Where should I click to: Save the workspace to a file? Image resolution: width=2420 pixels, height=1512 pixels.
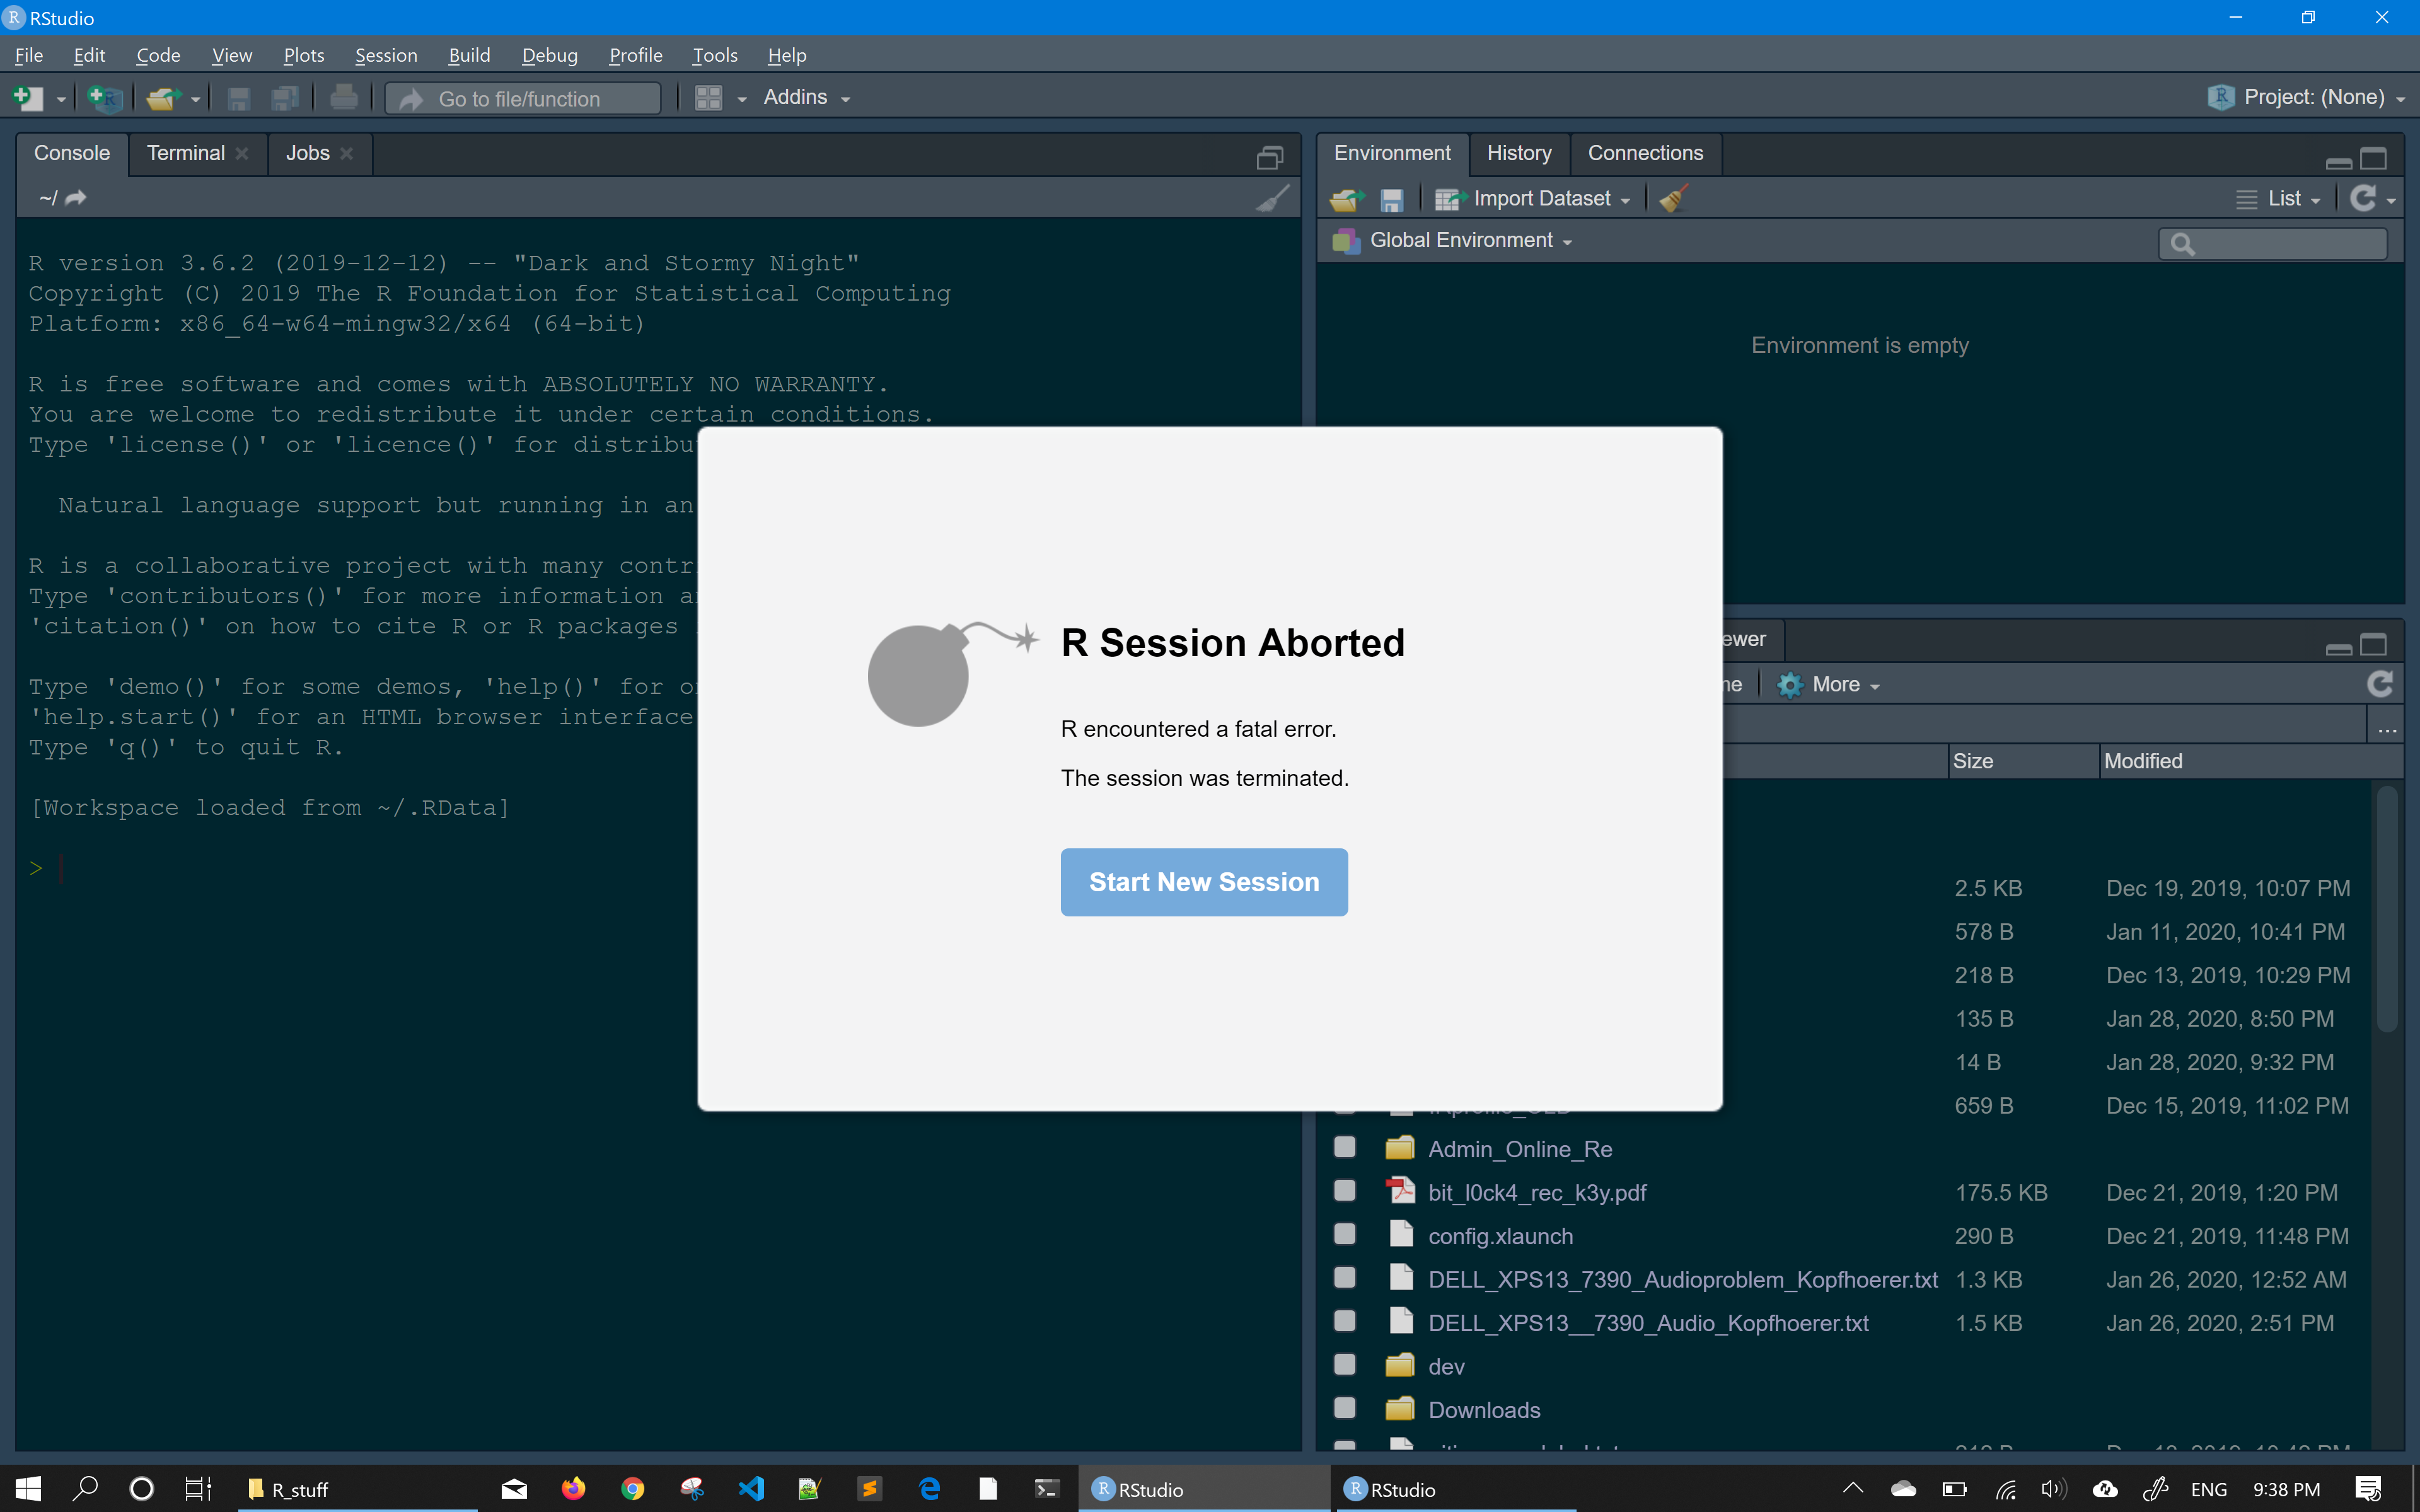1392,199
